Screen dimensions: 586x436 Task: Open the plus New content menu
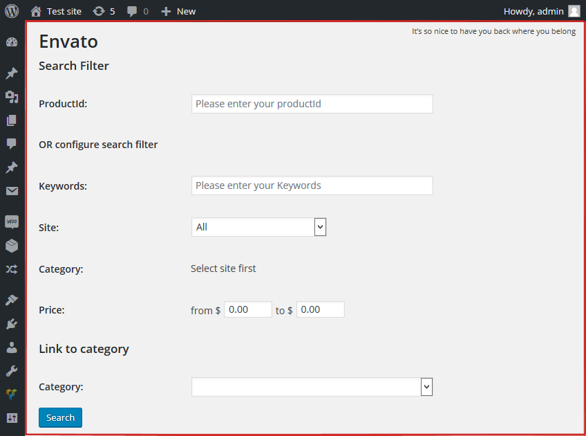pos(178,11)
